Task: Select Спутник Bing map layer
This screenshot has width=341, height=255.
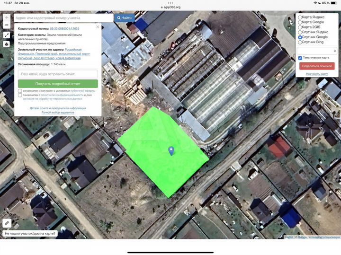Action: [x=300, y=42]
